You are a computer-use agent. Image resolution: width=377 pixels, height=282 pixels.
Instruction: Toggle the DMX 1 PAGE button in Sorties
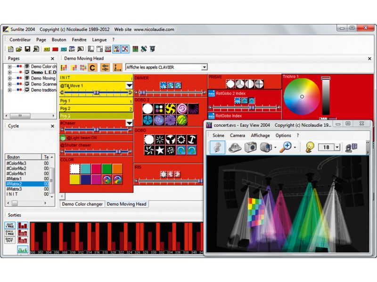tap(9, 233)
